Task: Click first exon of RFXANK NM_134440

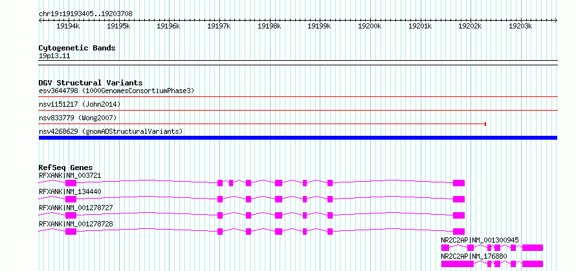Action: [71, 199]
